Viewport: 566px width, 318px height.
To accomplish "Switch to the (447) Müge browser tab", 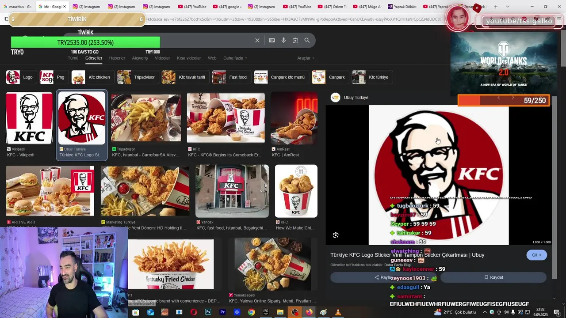I will 367,7.
